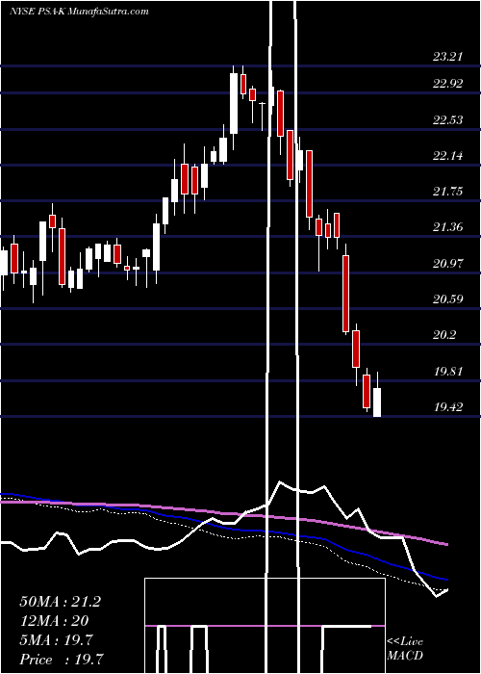This screenshot has height=674, width=481.
Task: Click the 19.42 price level label
Action: (448, 406)
